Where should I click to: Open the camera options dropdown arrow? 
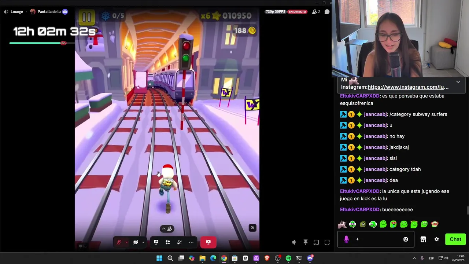[143, 242]
